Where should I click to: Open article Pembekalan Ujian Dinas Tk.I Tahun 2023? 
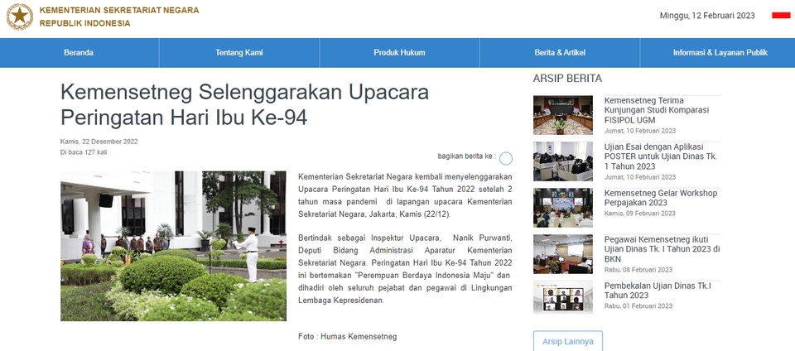point(658,291)
